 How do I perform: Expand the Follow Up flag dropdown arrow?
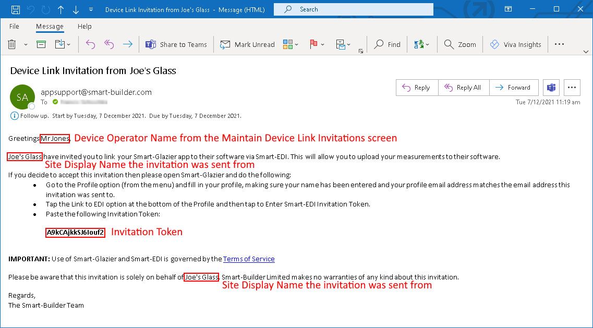pyautogui.click(x=323, y=45)
